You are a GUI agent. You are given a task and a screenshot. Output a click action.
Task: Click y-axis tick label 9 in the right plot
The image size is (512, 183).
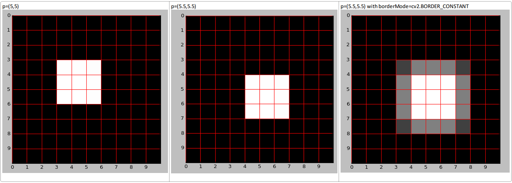pyautogui.click(x=348, y=148)
